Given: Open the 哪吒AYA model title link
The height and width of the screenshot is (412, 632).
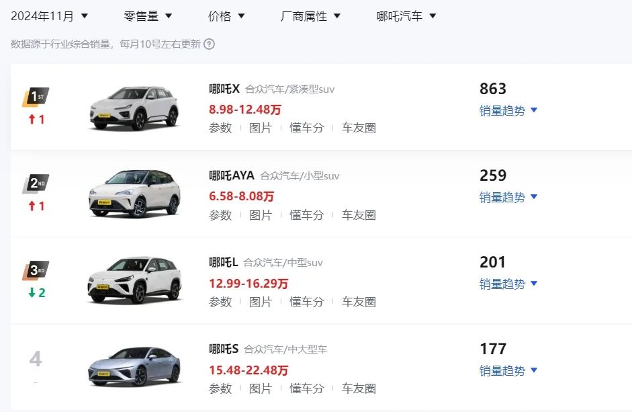Looking at the screenshot, I should [232, 175].
